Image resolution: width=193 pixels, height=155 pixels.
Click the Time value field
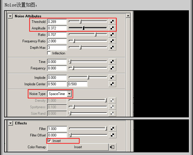[x=57, y=62]
